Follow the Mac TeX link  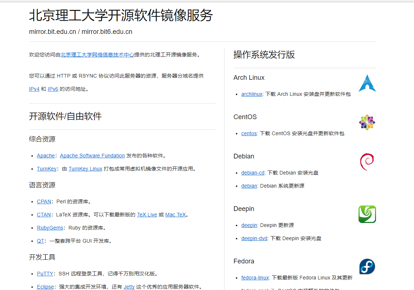[x=176, y=215]
